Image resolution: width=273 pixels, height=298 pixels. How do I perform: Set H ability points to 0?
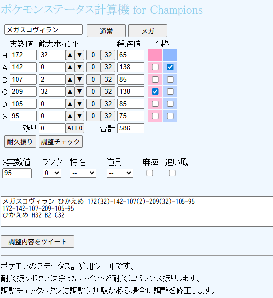(93, 55)
